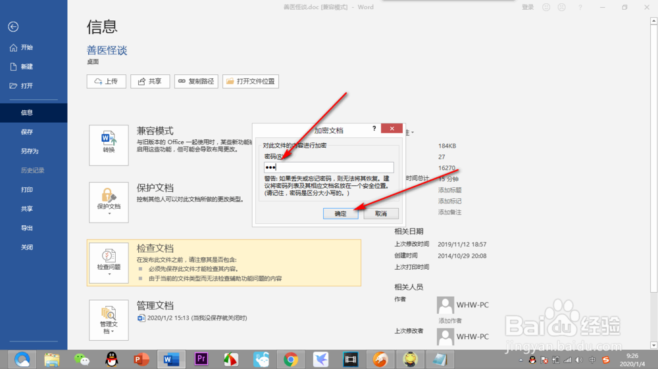The width and height of the screenshot is (658, 369).
Task: Click the scrollbar up arrow
Action: pos(653,20)
